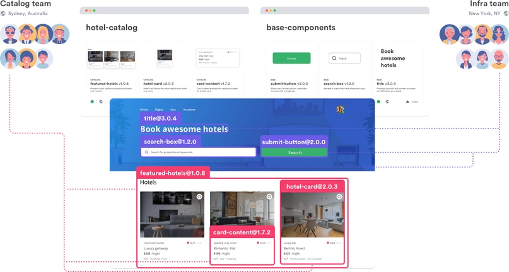Open the user profile avatar in the booking header
Image resolution: width=509 pixels, height=272 pixels.
(340, 110)
